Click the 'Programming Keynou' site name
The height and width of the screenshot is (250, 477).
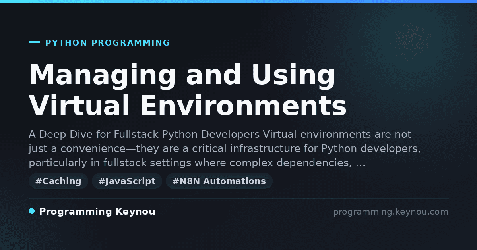[97, 212]
